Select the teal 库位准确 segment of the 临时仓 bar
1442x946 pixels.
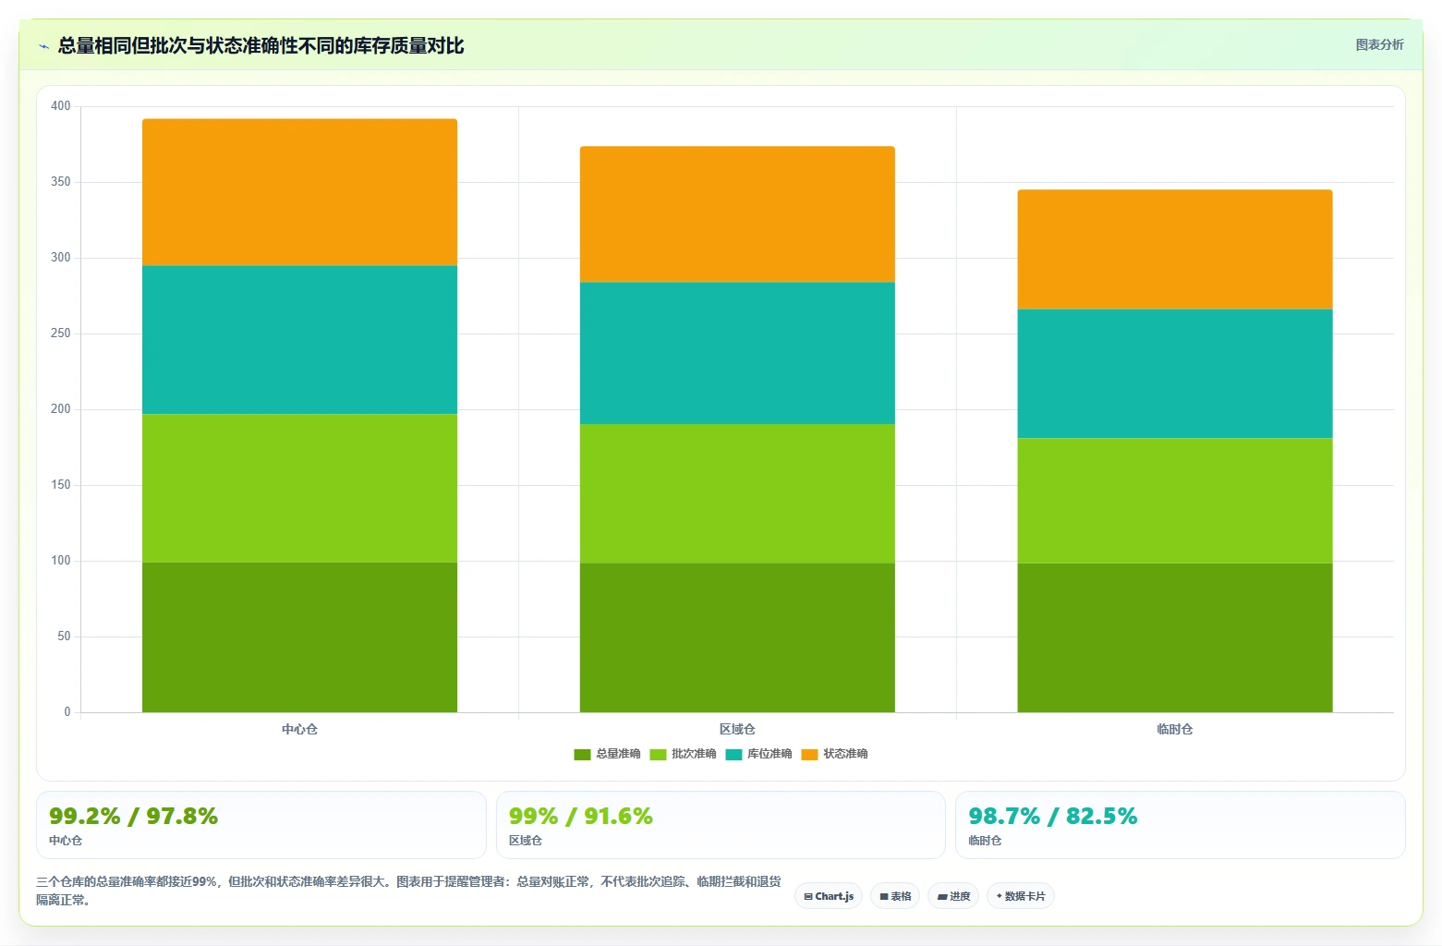click(1175, 374)
